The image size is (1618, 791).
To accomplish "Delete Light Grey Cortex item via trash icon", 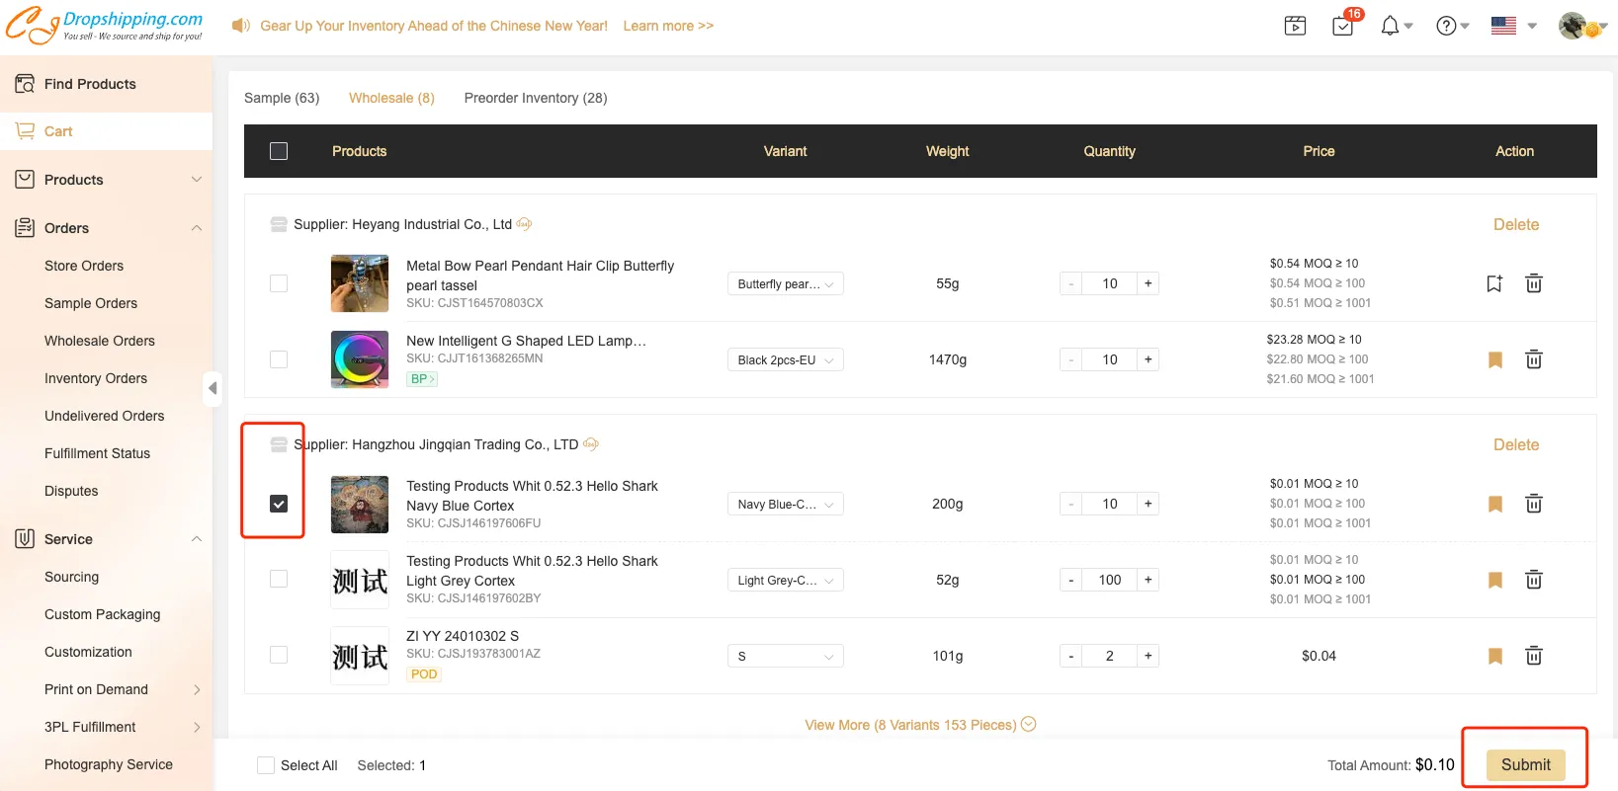I will (x=1533, y=580).
